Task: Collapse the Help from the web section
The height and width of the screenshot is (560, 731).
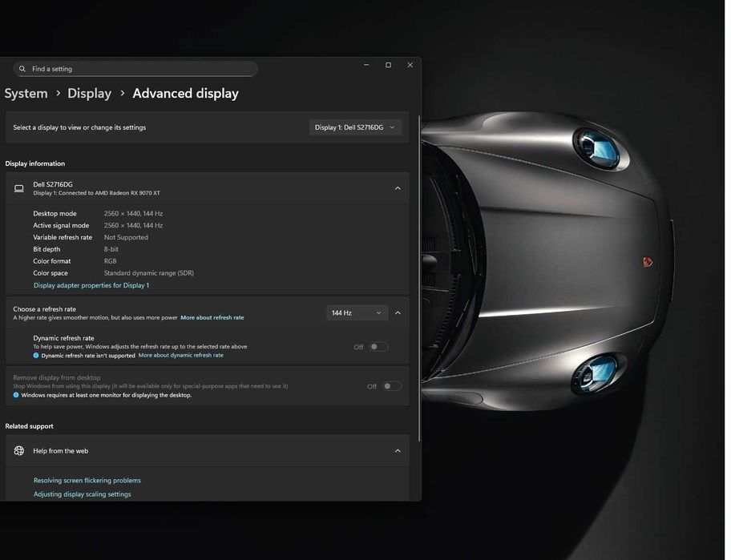Action: click(x=398, y=451)
